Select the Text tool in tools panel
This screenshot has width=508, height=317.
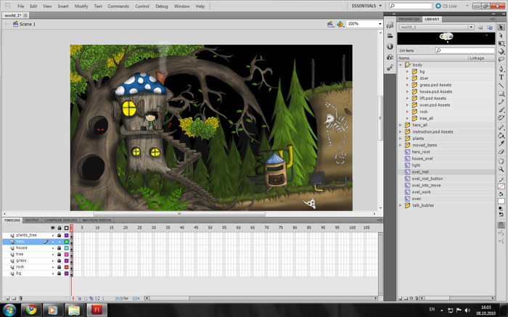(x=502, y=76)
